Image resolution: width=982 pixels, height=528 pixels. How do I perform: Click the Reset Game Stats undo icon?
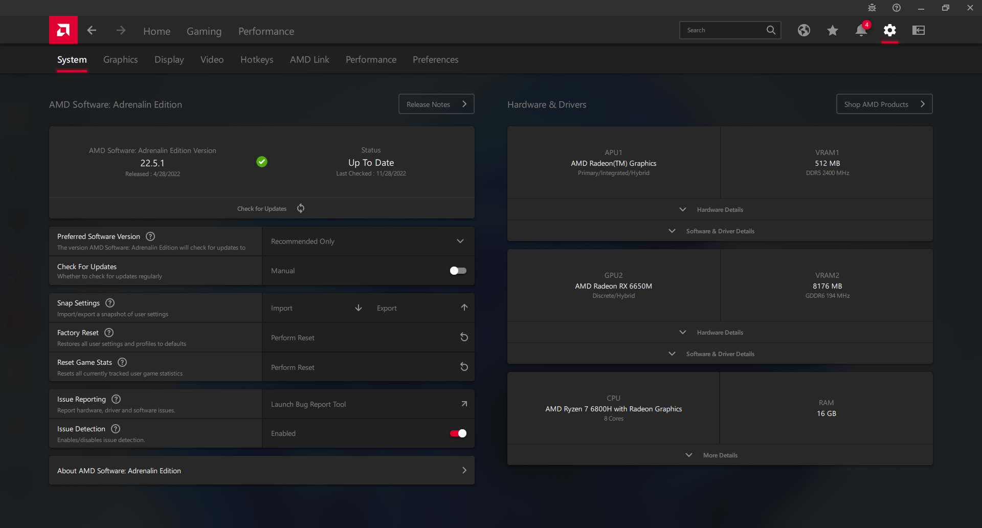click(x=464, y=367)
